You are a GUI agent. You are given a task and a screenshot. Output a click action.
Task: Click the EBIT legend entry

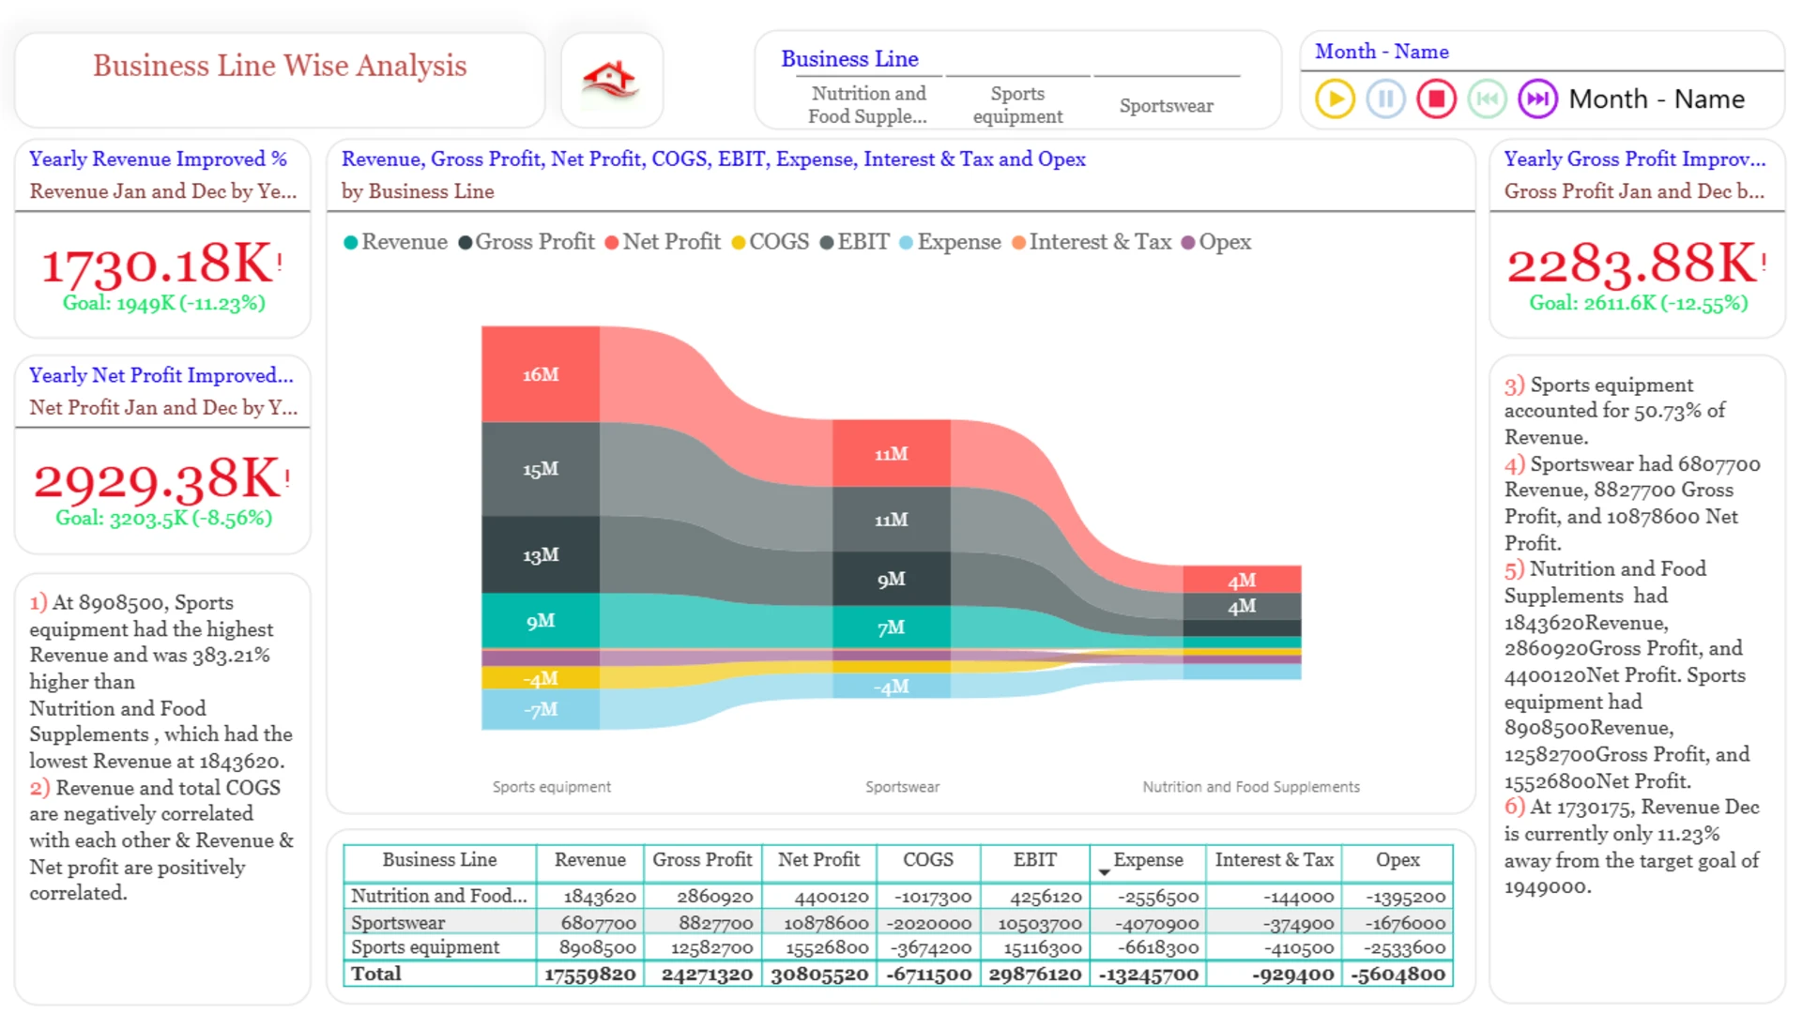[x=854, y=242]
